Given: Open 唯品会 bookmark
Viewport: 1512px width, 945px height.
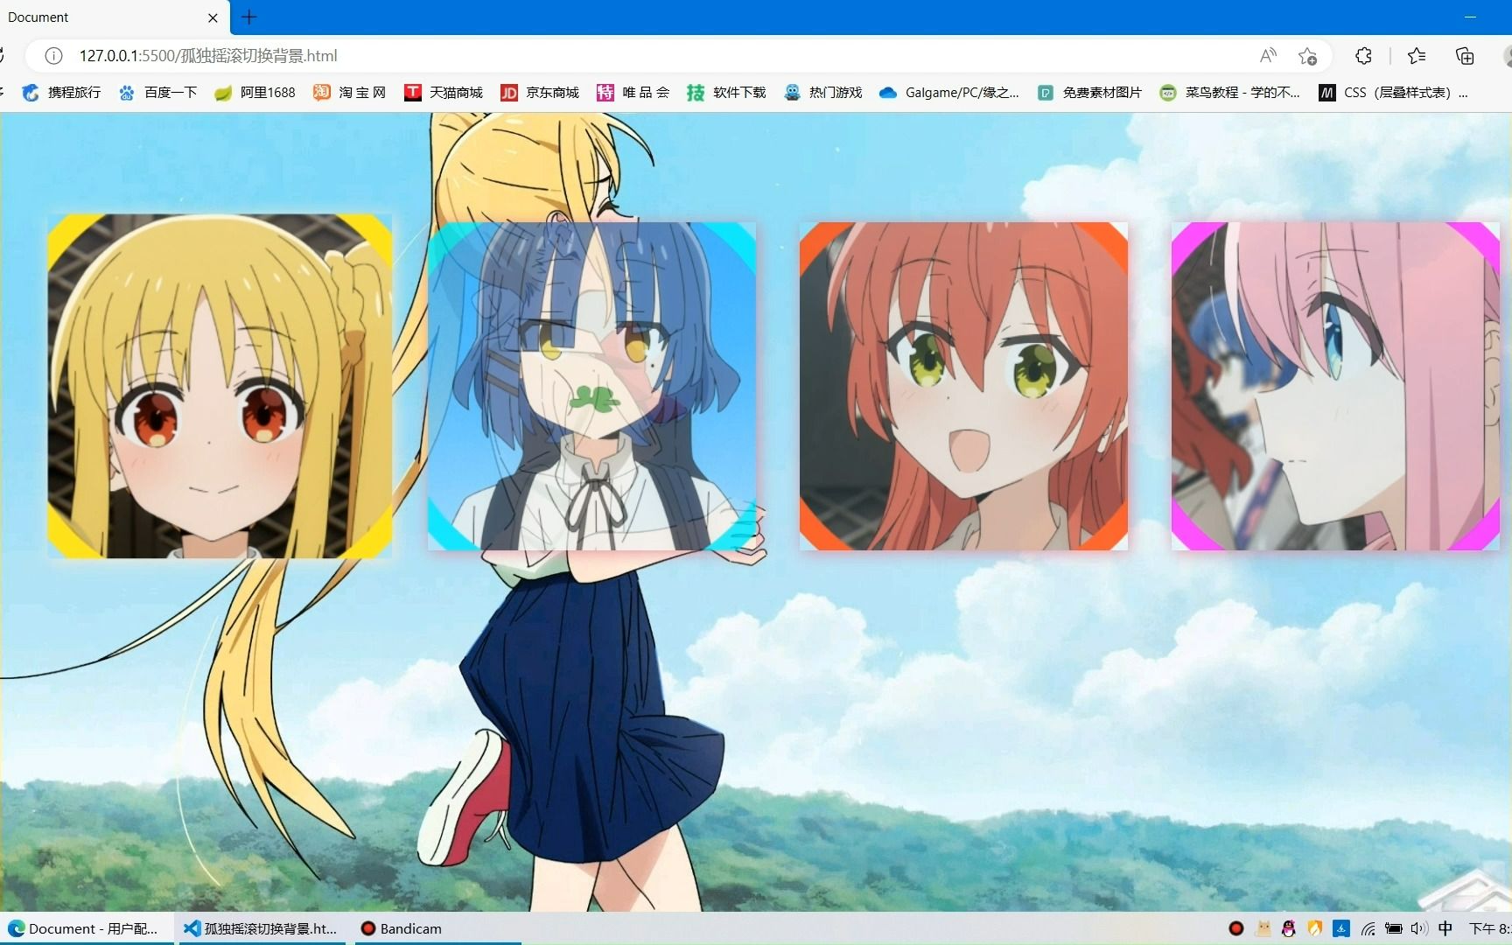Looking at the screenshot, I should [633, 92].
